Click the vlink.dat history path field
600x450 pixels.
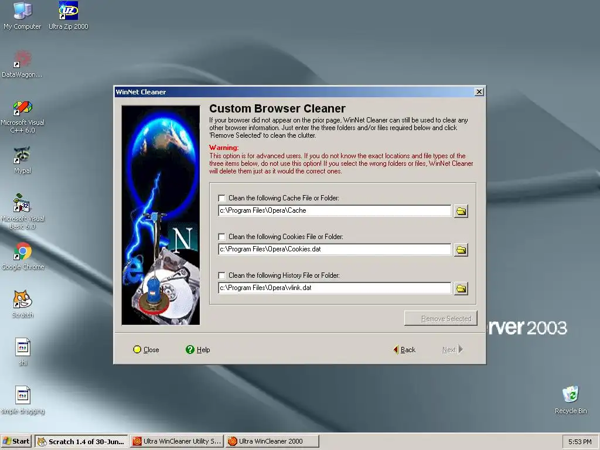point(335,288)
